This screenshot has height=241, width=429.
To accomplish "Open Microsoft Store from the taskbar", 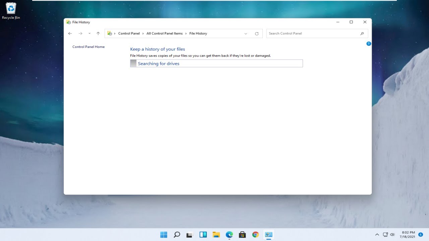I will point(242,235).
